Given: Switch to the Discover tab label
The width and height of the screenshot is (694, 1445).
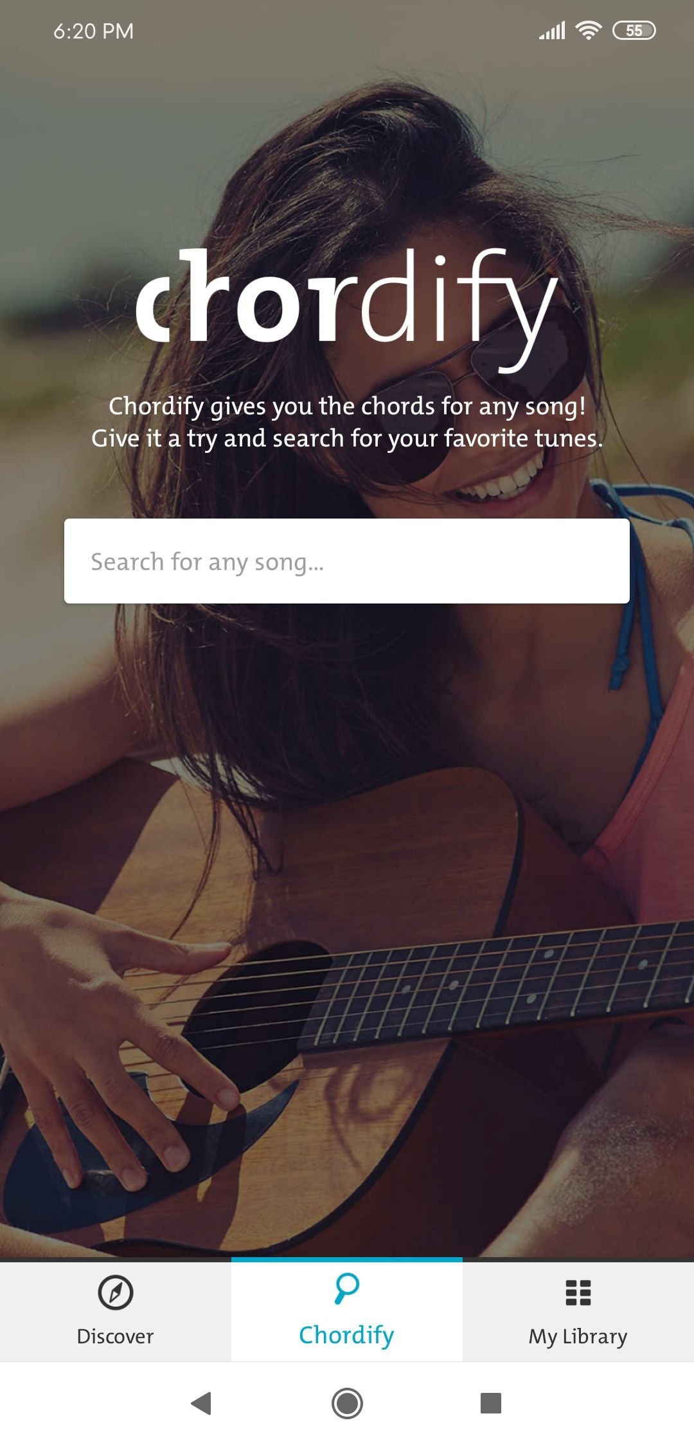Looking at the screenshot, I should point(115,1336).
